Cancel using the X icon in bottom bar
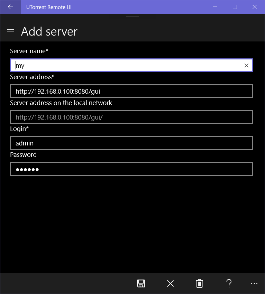Image resolution: width=265 pixels, height=294 pixels. [x=170, y=283]
